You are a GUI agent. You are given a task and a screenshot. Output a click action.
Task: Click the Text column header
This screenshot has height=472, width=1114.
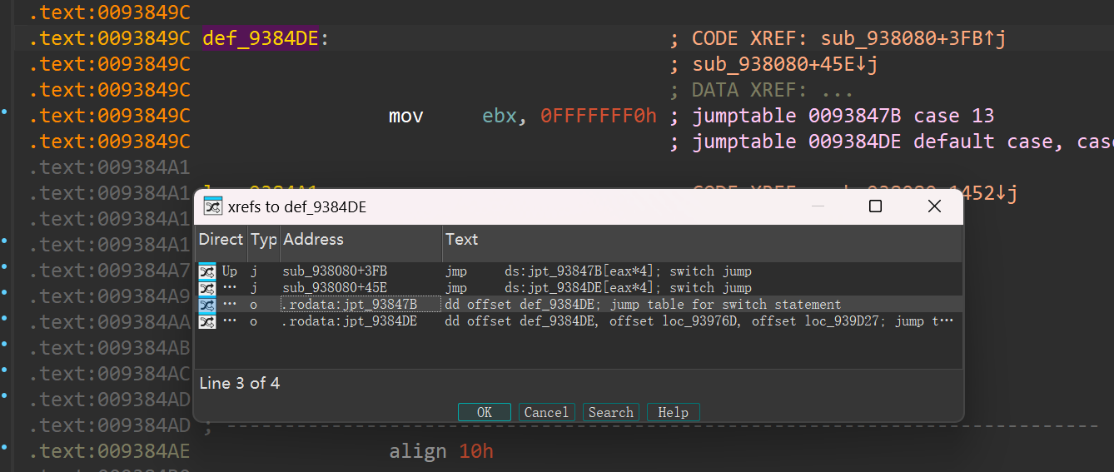point(461,240)
